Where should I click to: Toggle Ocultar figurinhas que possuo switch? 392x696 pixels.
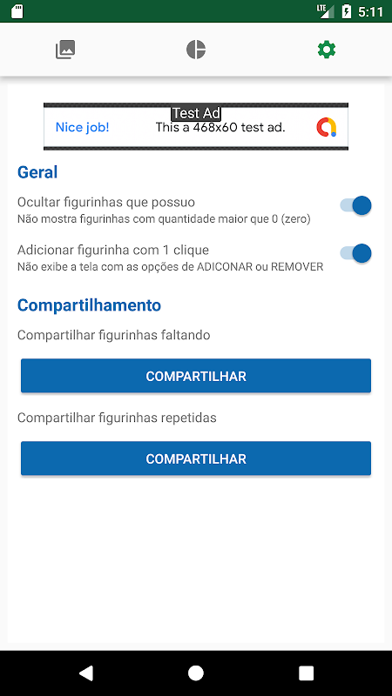tap(355, 205)
